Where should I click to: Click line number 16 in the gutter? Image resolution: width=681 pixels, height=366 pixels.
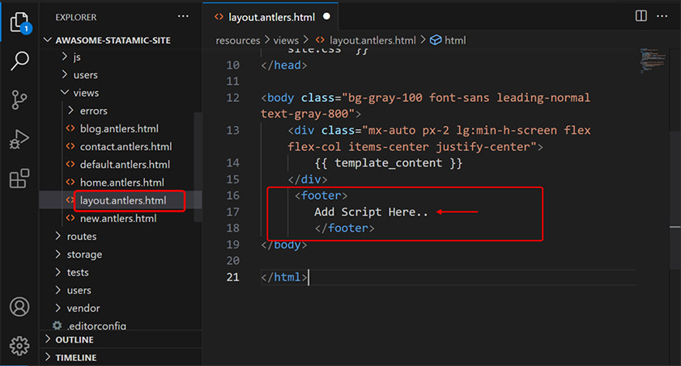pyautogui.click(x=232, y=196)
